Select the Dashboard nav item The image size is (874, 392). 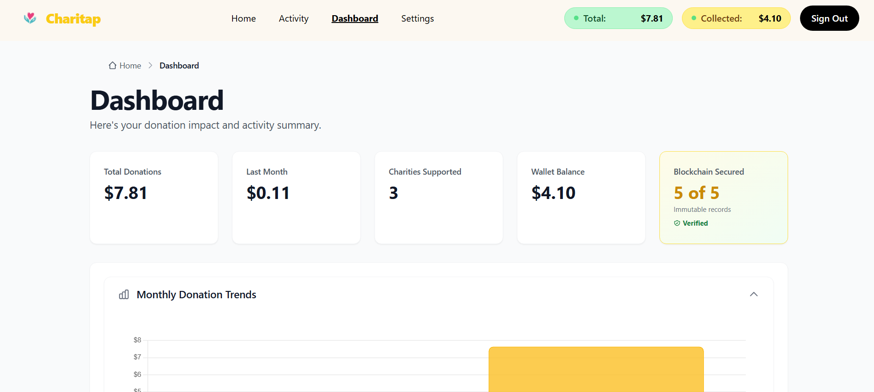click(355, 18)
